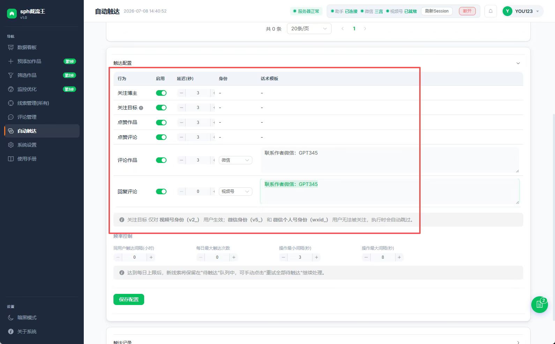The height and width of the screenshot is (344, 555).
Task: Open the 自动触达 sidebar menu item
Action: tap(42, 131)
